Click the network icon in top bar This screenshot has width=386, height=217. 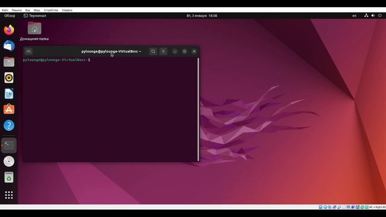pyautogui.click(x=366, y=16)
